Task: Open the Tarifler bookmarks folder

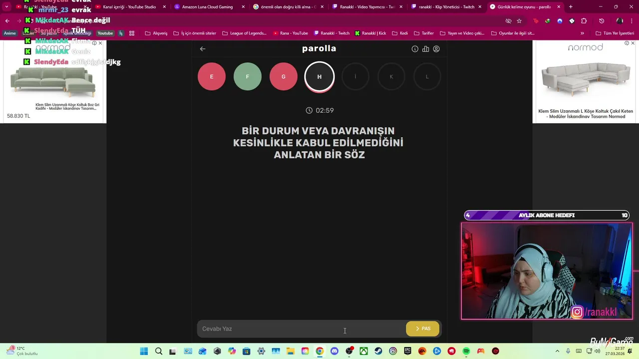Action: (x=424, y=33)
